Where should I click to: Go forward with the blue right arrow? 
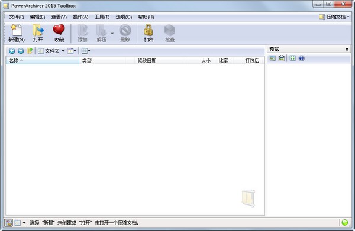(x=21, y=51)
